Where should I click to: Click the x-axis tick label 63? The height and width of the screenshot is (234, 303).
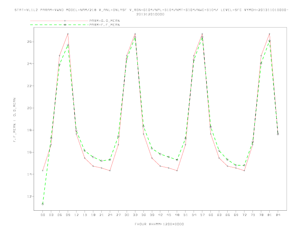coord(219,215)
